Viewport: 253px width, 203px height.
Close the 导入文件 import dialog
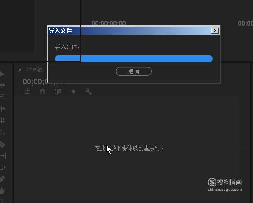pos(215,31)
